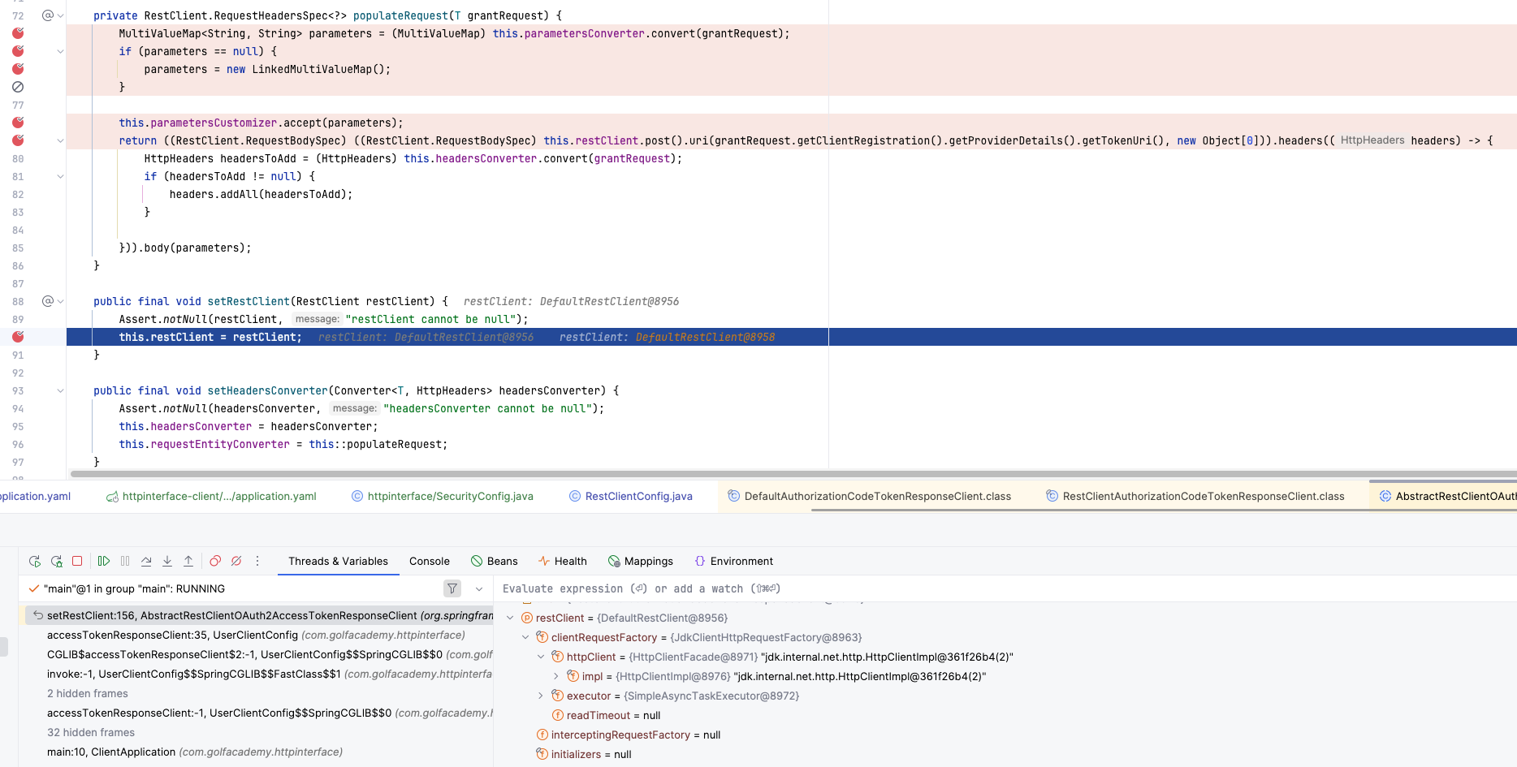Click the Step Into icon
The width and height of the screenshot is (1517, 767).
(x=167, y=561)
